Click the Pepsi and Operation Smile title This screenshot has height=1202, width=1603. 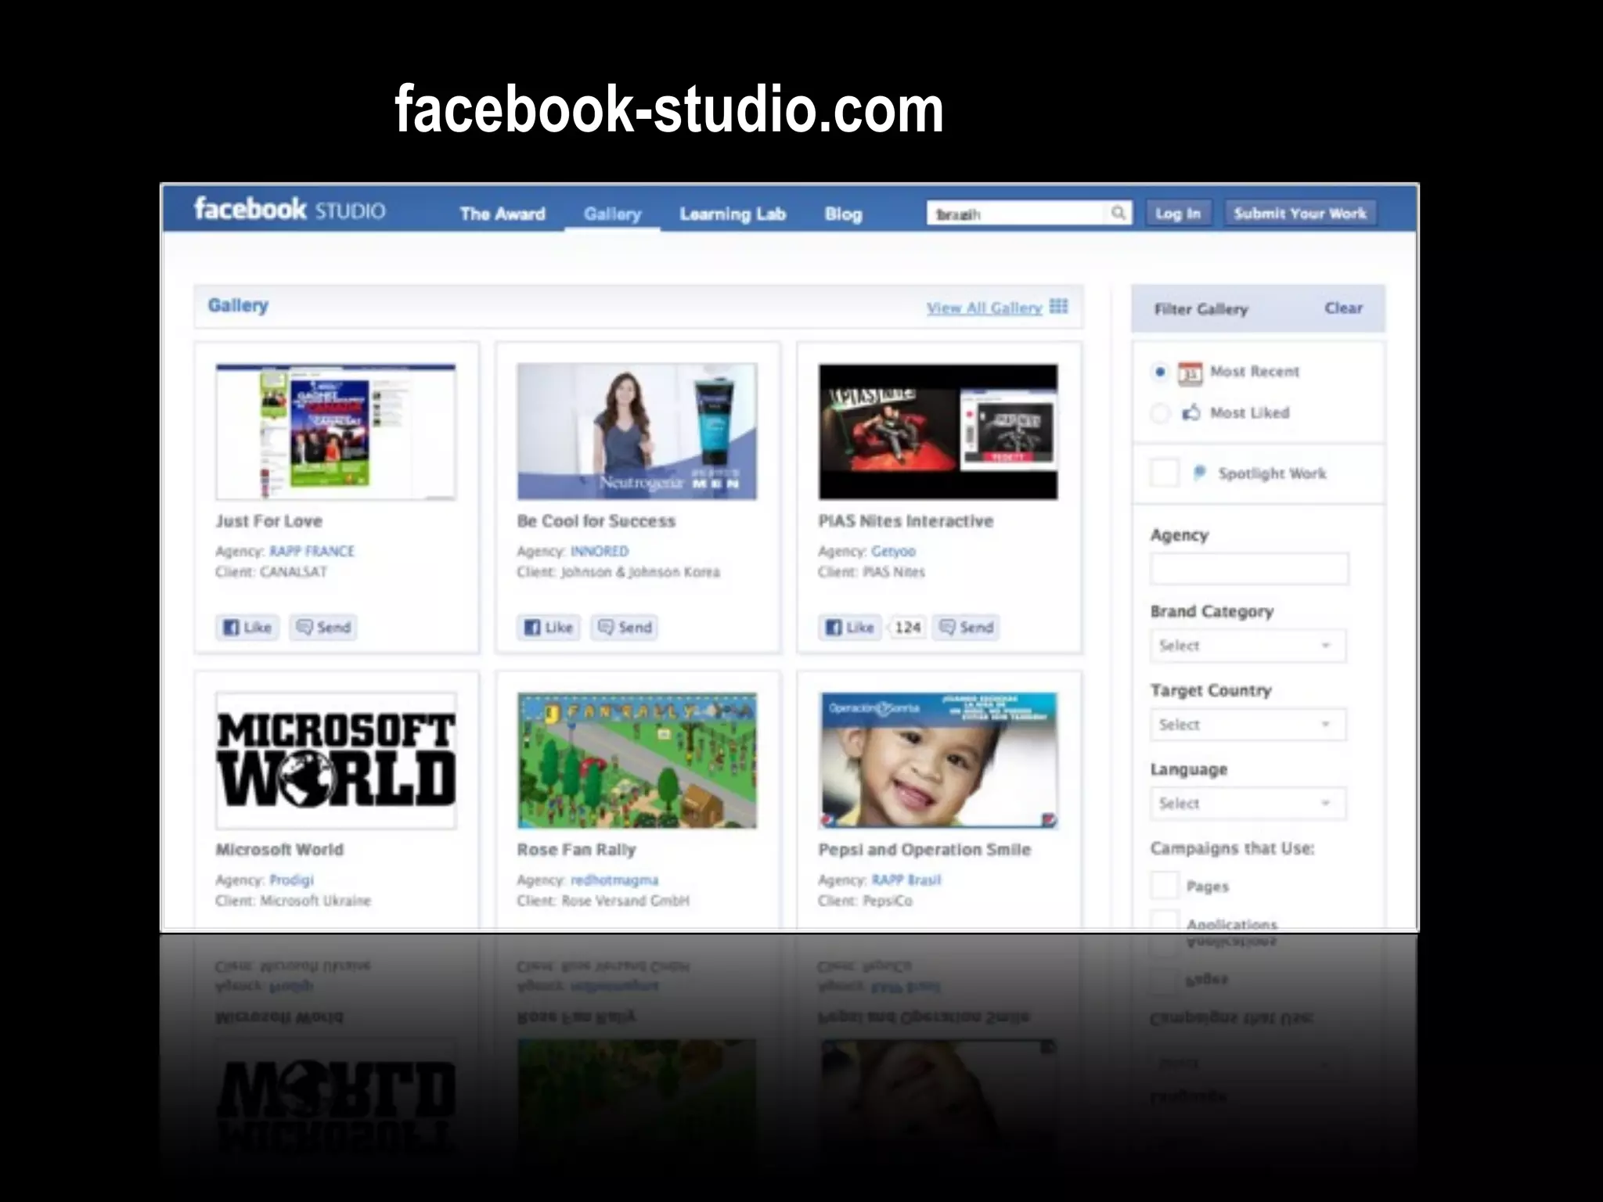924,850
